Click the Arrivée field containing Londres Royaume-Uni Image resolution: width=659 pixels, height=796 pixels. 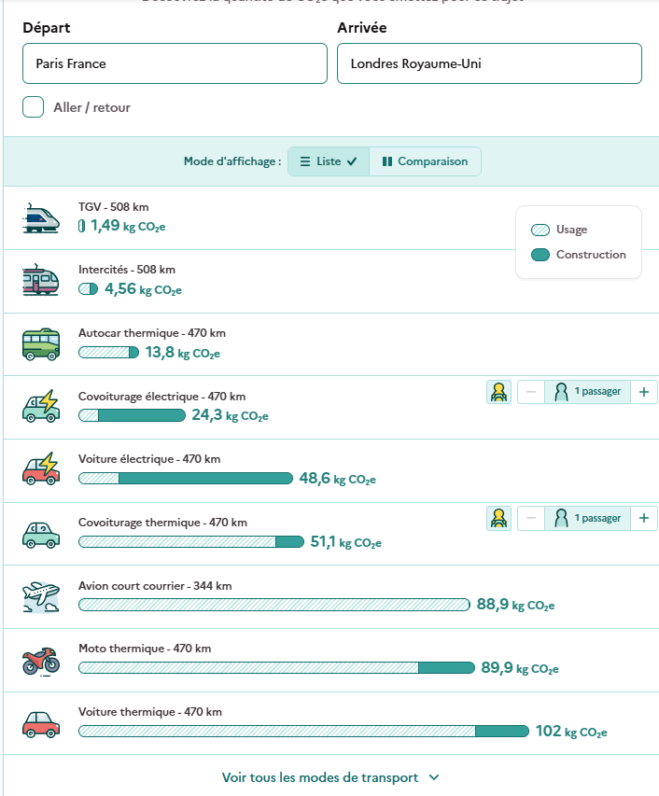489,63
